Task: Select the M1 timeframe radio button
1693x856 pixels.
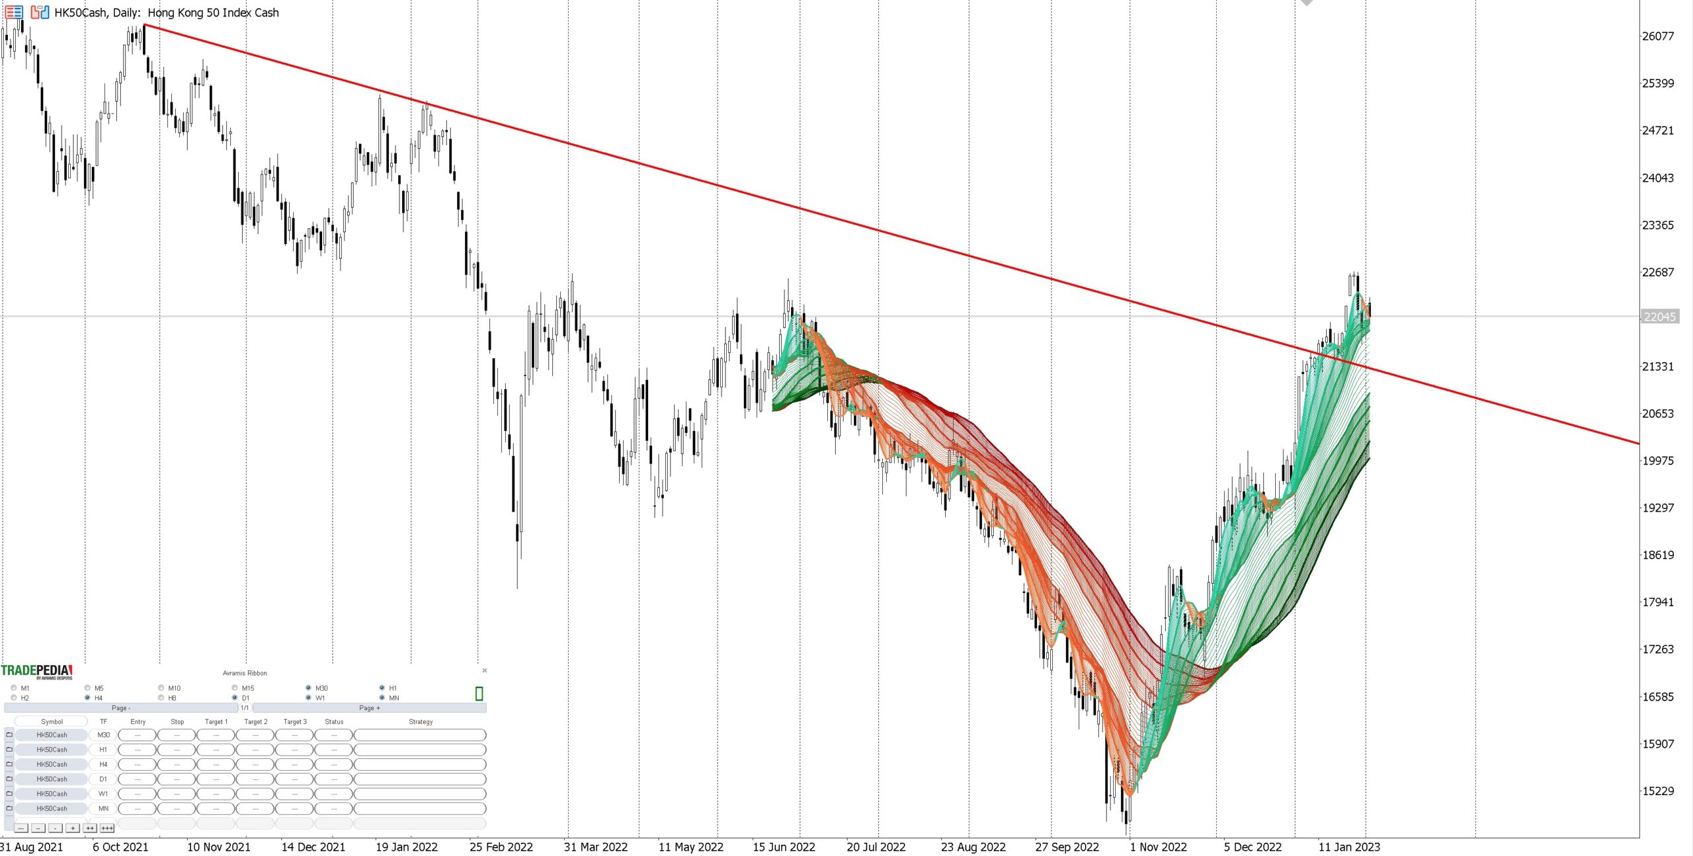Action: (14, 687)
